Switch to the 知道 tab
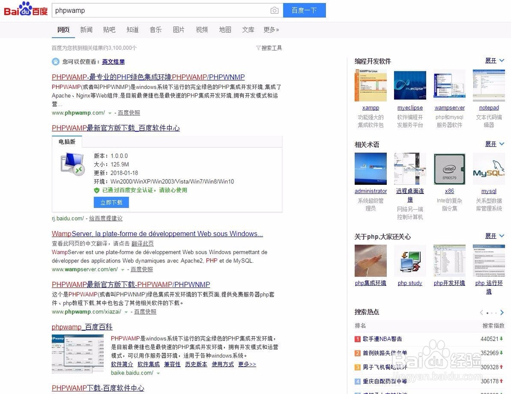Image resolution: width=511 pixels, height=394 pixels. click(x=133, y=30)
